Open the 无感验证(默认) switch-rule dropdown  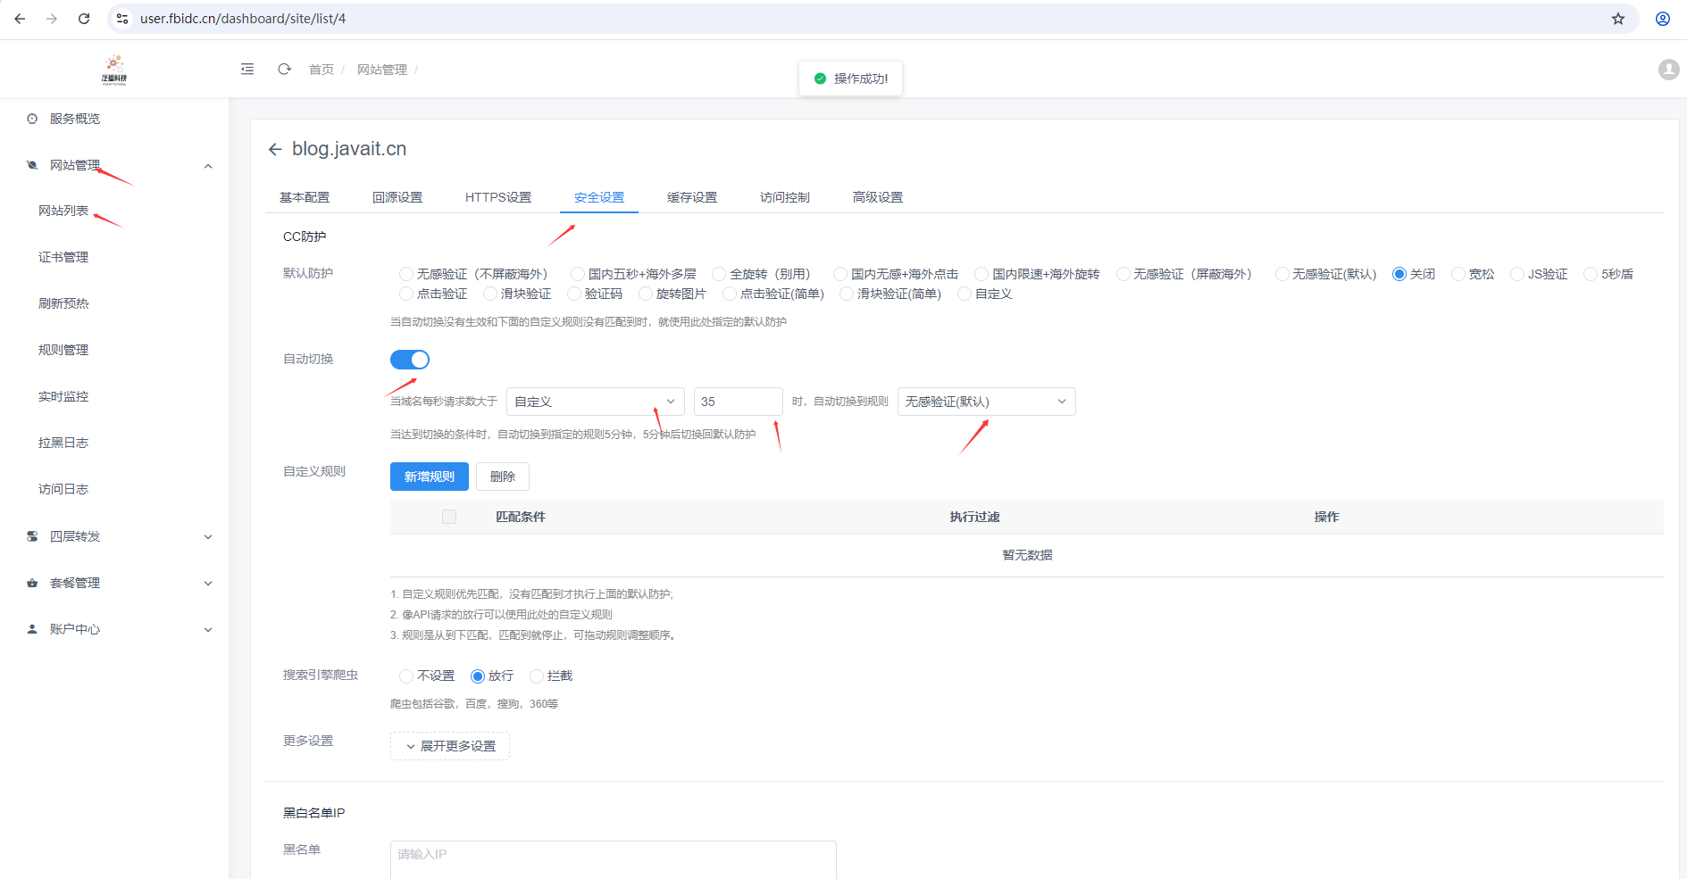click(987, 402)
